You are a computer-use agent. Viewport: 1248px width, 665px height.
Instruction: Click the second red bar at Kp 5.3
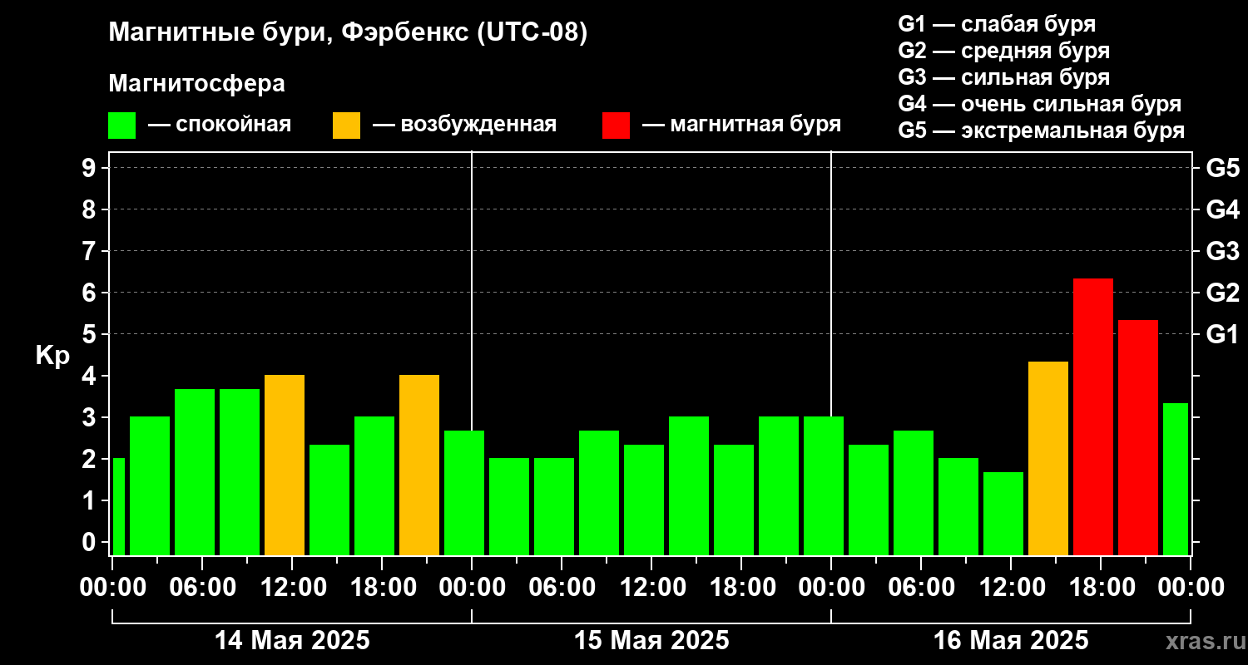tap(1138, 437)
